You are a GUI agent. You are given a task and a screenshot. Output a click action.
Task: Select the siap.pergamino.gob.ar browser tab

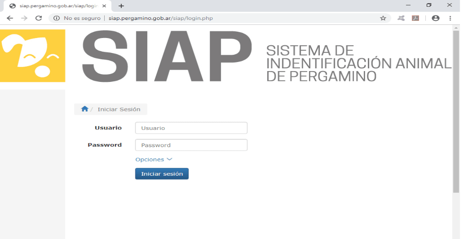click(57, 6)
